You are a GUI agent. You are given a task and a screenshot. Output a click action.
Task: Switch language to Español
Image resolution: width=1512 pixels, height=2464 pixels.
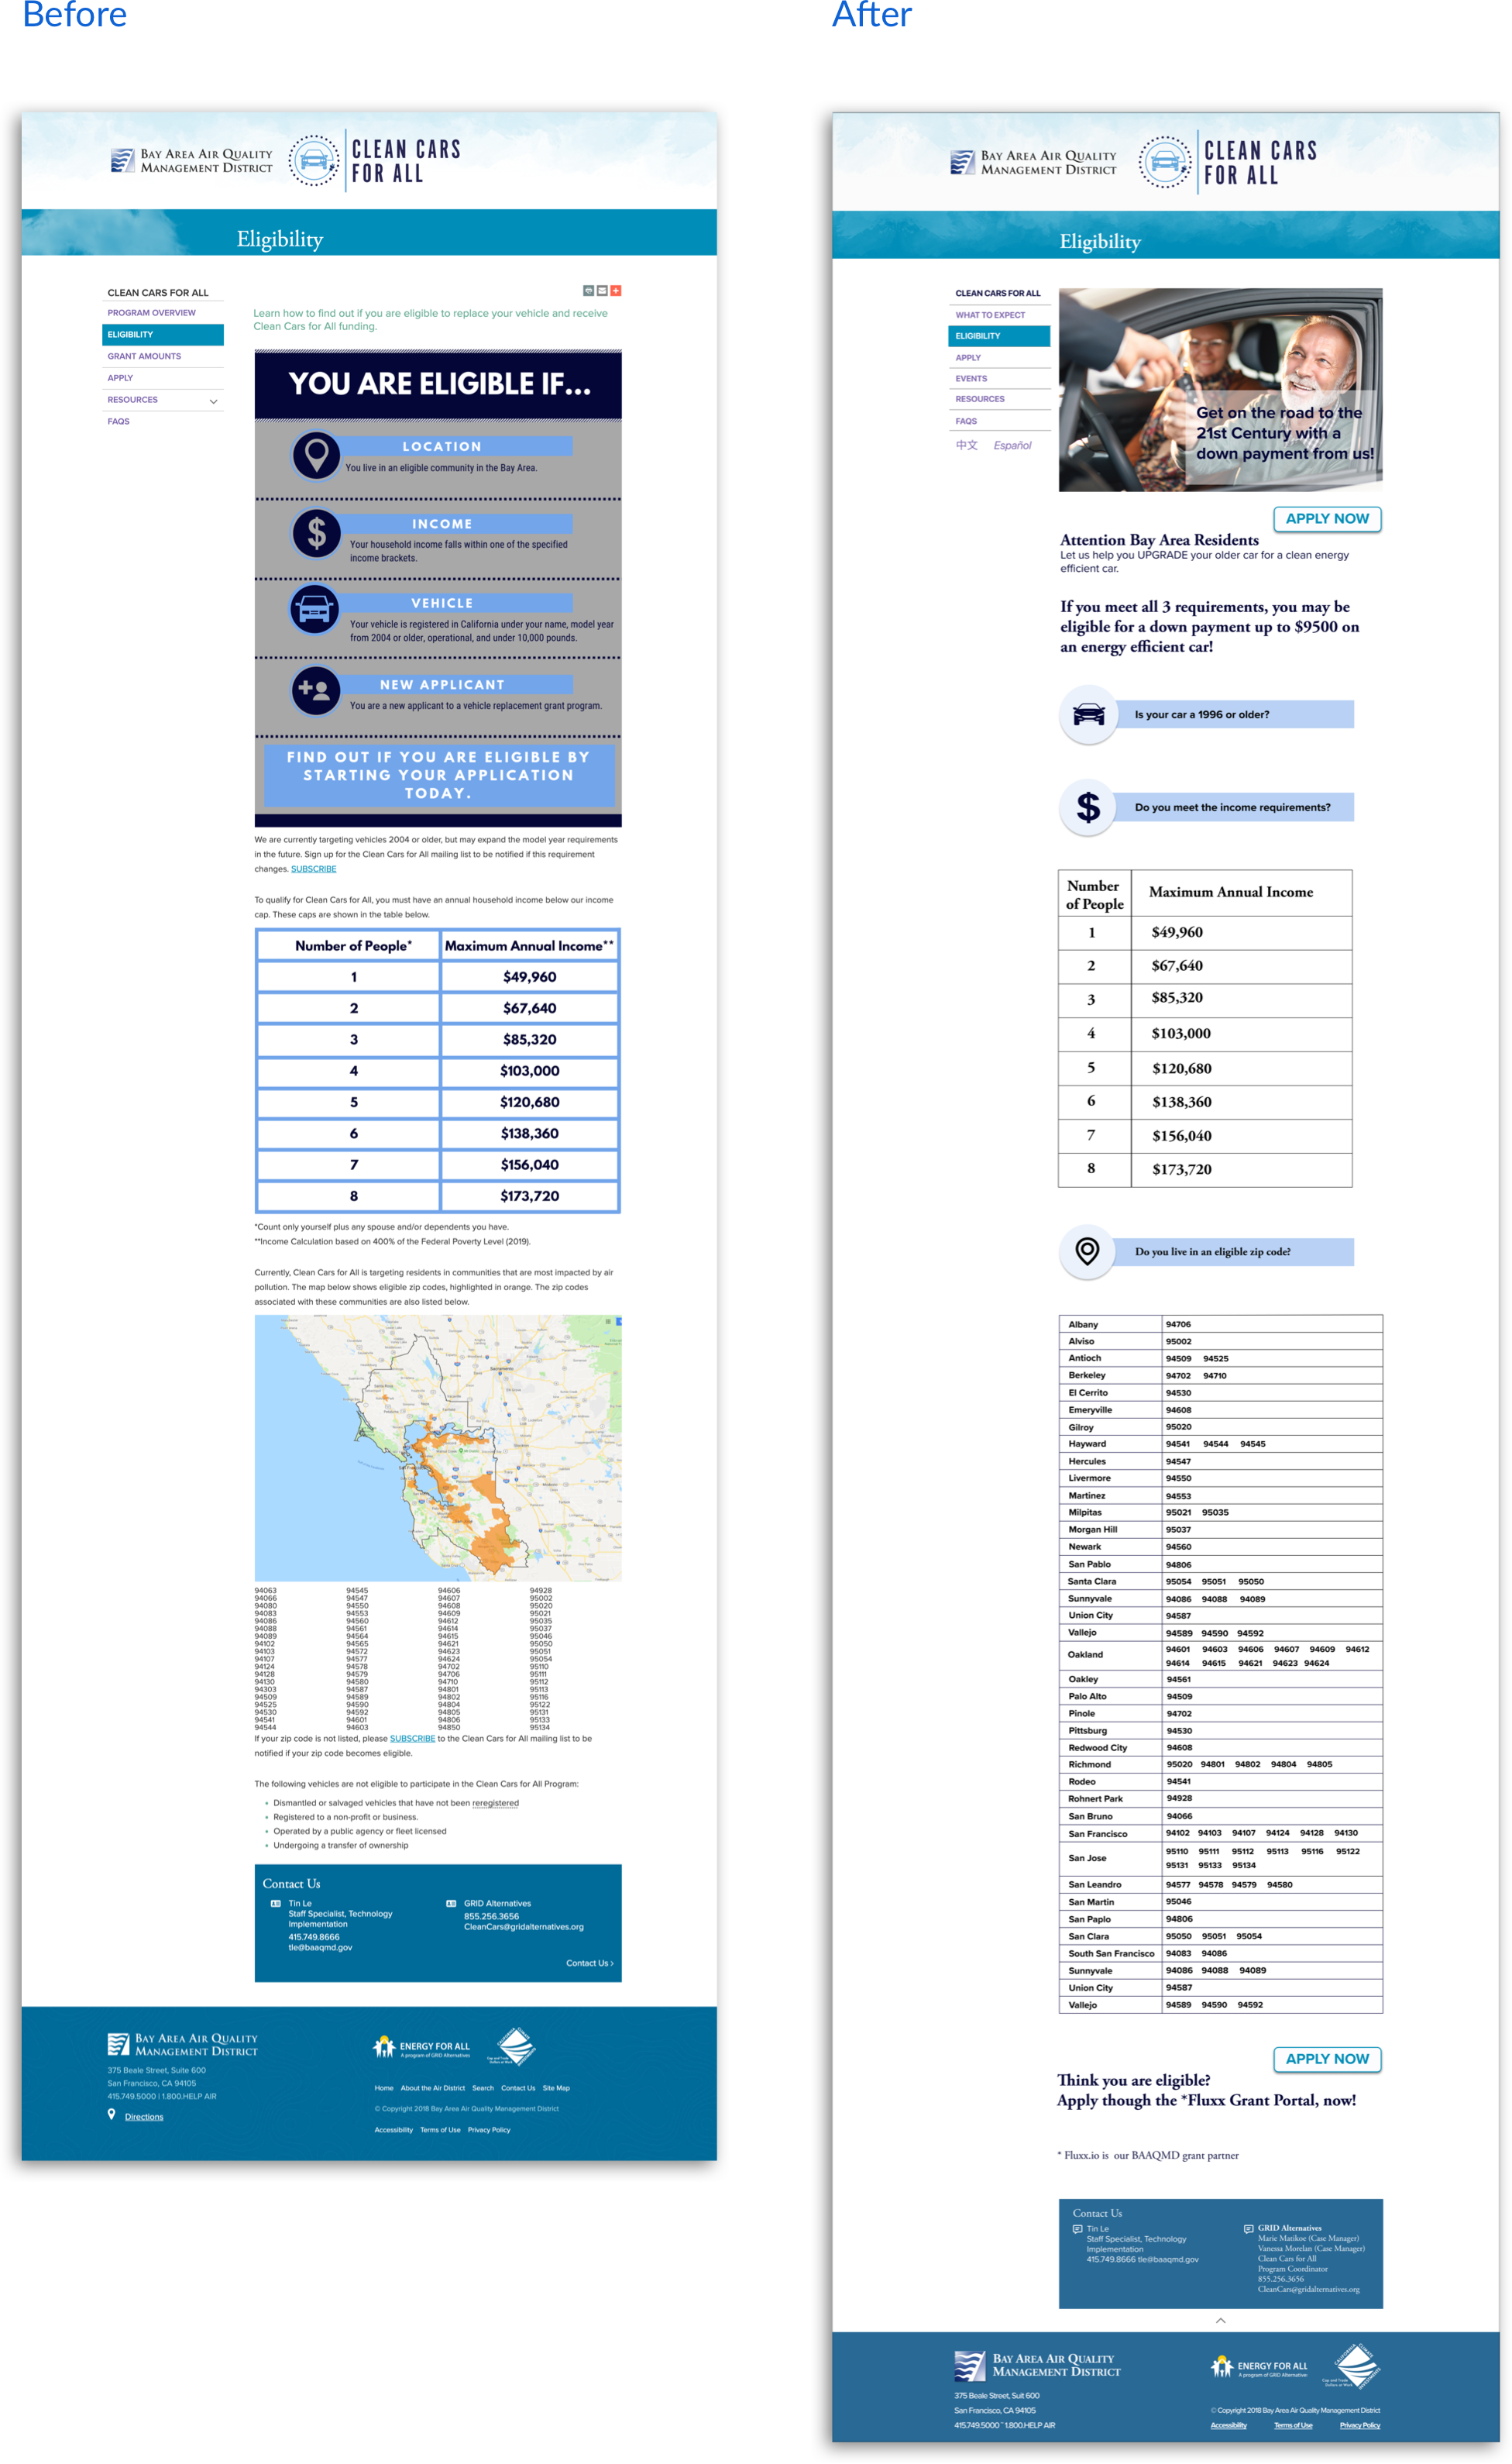coord(1012,446)
